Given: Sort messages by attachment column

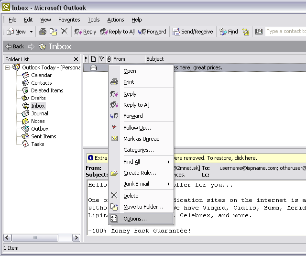Looking at the screenshot, I should pyautogui.click(x=109, y=59).
